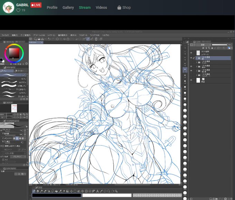Viewport: 235px width, 200px height.
Task: Open the 編集(E) Edit menu
Action: (15, 35)
